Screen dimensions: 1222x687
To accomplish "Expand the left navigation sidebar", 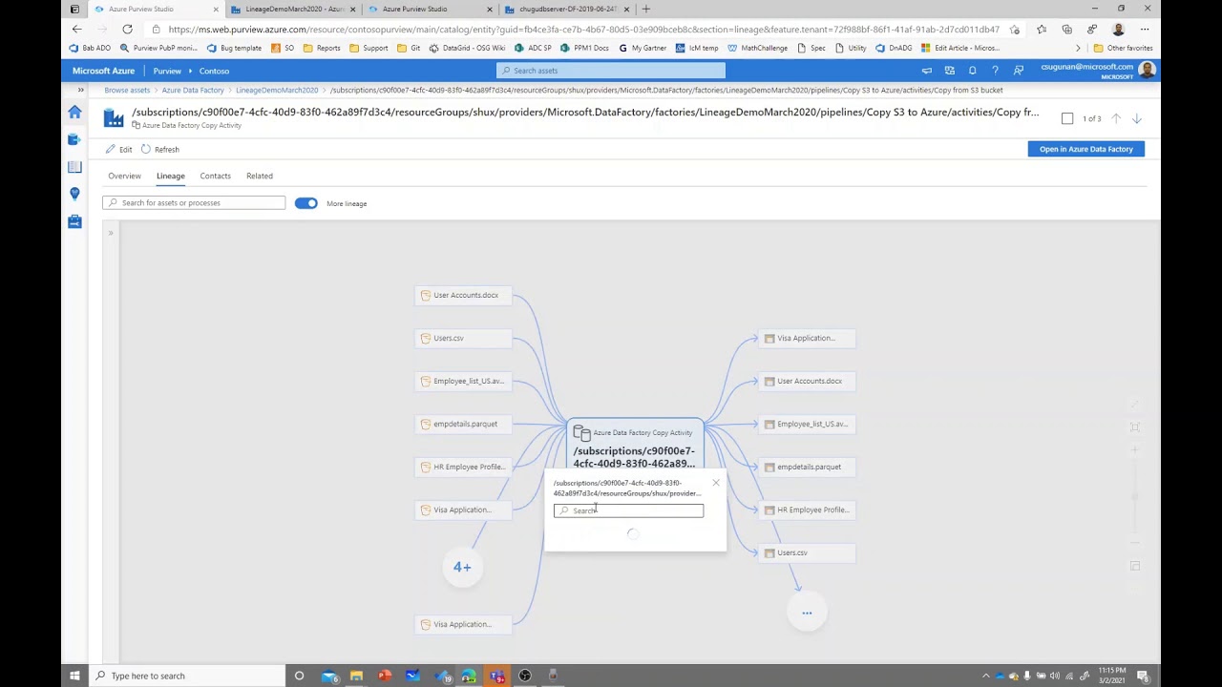I will pyautogui.click(x=80, y=90).
